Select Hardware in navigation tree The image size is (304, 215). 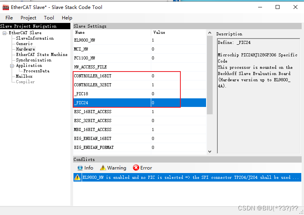25,49
